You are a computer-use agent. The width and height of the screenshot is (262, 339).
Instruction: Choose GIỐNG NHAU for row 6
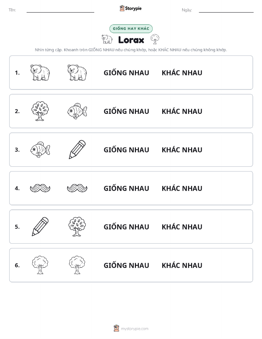point(126,265)
